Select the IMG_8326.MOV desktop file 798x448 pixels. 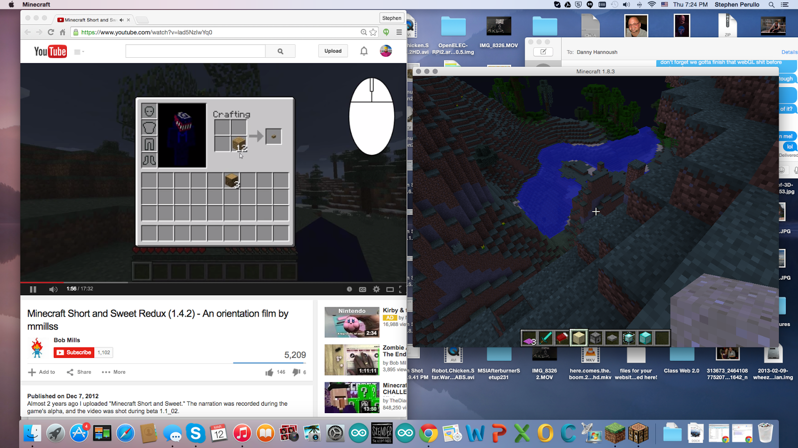[499, 32]
